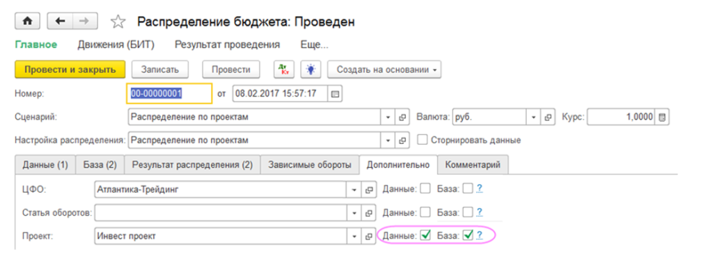Click the light bulb icon

pos(311,70)
